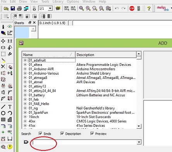Screen dimensions: 172x152
Task: Close the Sheets panel
Action: click(34, 23)
